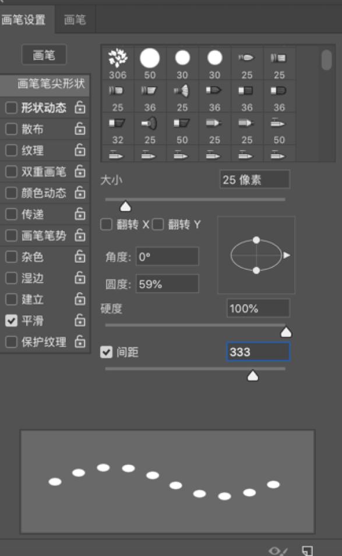This screenshot has width=342, height=556.
Task: Click the 大小 size slider handle
Action: coord(125,206)
